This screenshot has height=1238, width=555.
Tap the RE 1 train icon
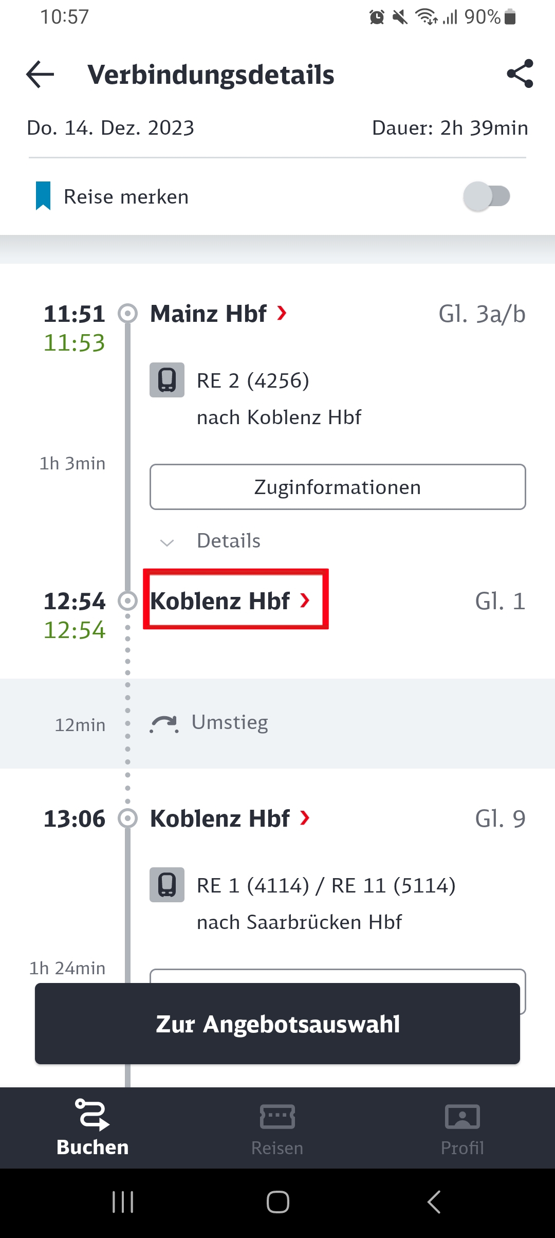[167, 885]
